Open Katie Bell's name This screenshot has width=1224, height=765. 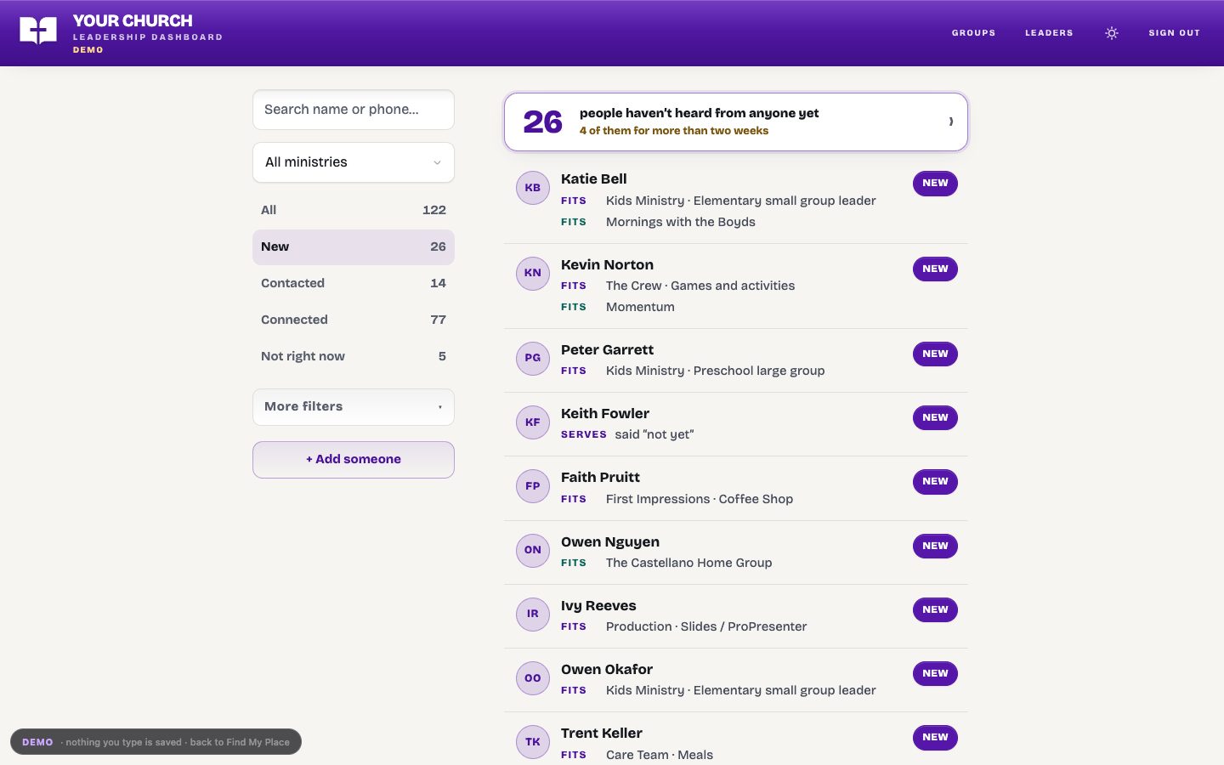(593, 179)
